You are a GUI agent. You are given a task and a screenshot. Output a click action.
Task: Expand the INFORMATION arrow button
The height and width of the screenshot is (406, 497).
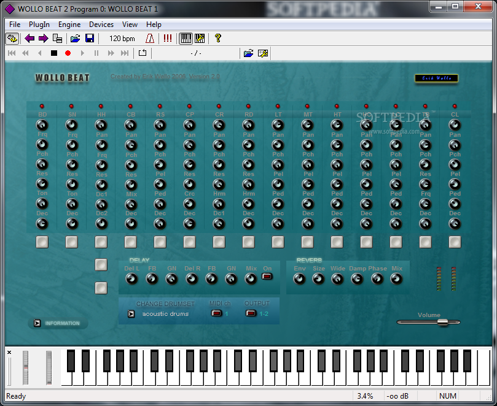(37, 323)
